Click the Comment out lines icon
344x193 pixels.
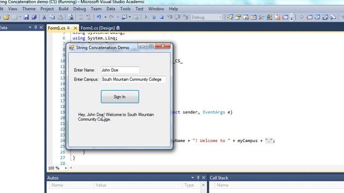[x=81, y=17]
